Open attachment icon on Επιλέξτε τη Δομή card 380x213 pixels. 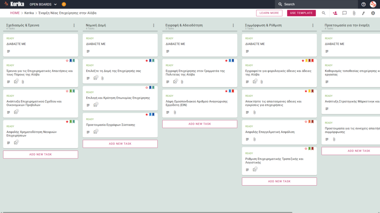[x=102, y=78]
